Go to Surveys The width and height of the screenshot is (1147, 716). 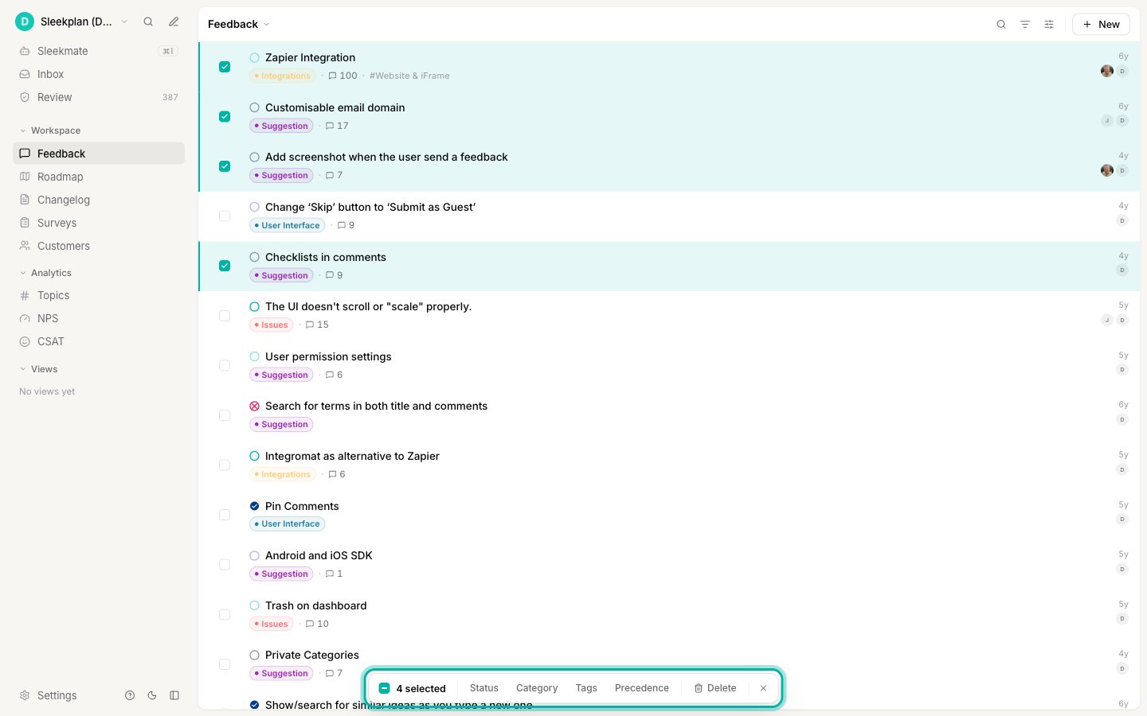pos(99,223)
